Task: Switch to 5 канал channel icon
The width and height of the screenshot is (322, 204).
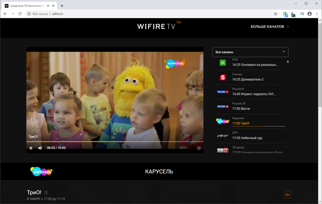Action: point(223,77)
